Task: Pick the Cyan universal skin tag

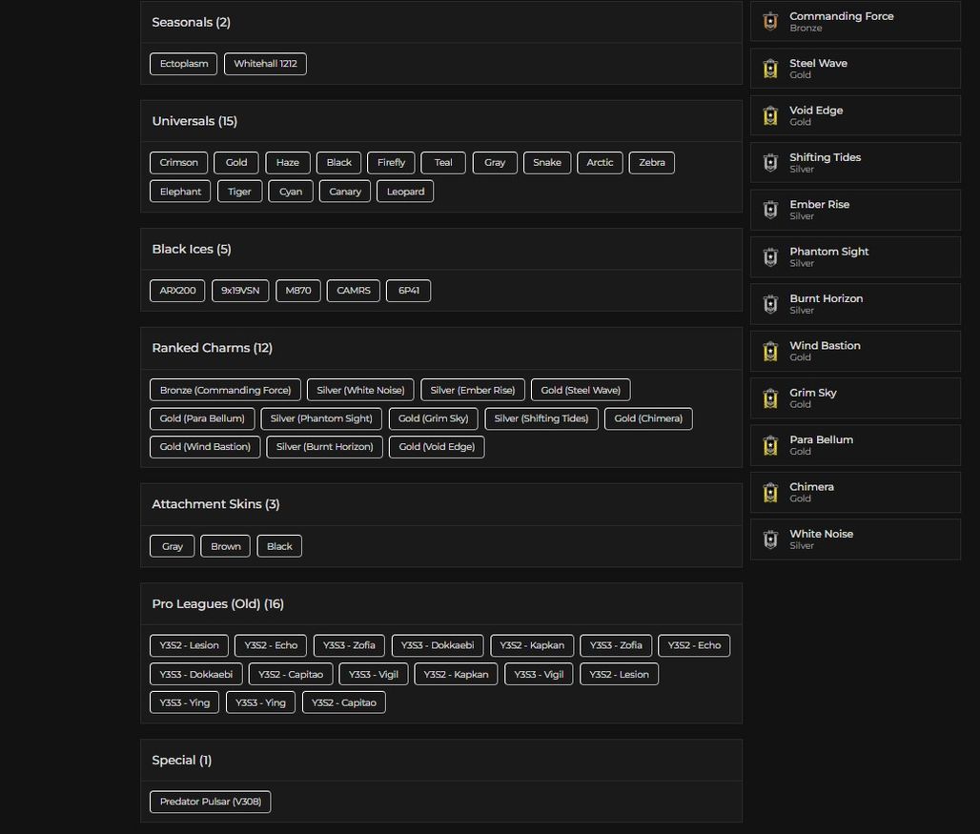Action: tap(291, 192)
